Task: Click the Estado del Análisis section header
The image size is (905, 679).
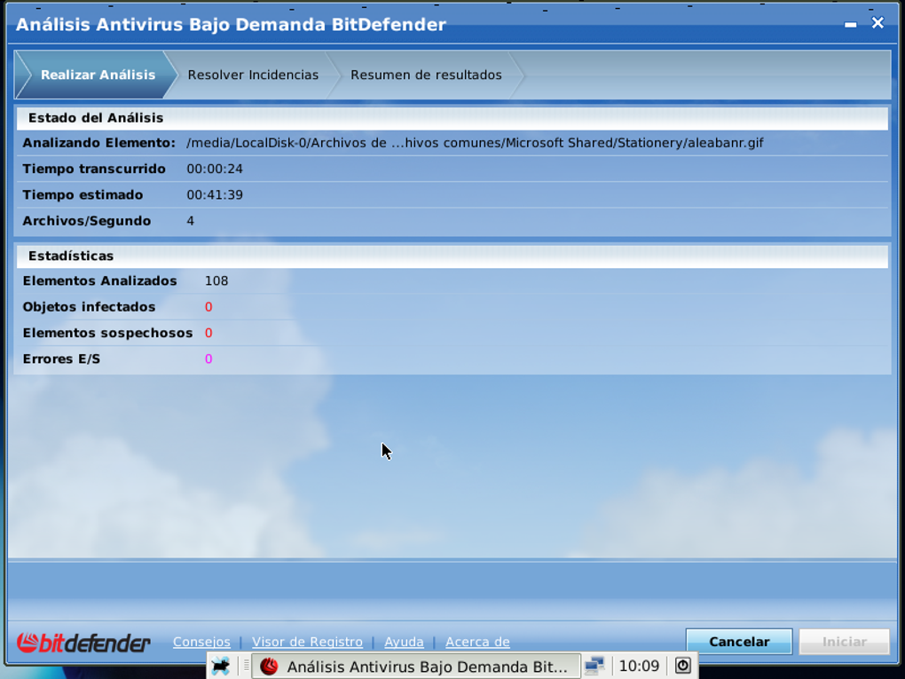Action: 452,118
